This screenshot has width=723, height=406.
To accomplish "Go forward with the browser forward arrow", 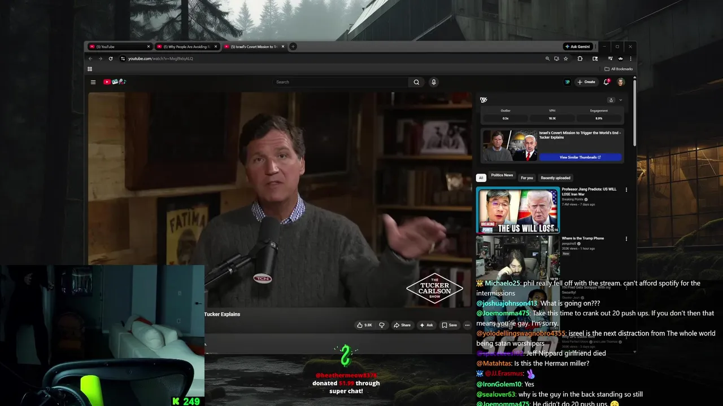I will pyautogui.click(x=101, y=59).
